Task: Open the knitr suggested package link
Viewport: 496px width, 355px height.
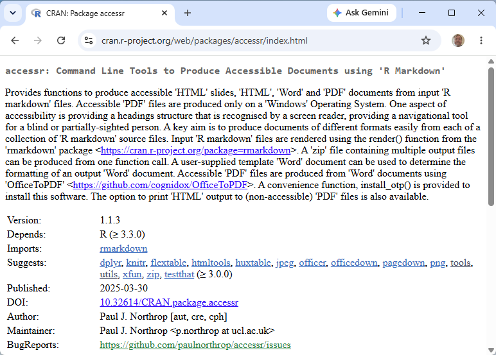Action: (136, 263)
